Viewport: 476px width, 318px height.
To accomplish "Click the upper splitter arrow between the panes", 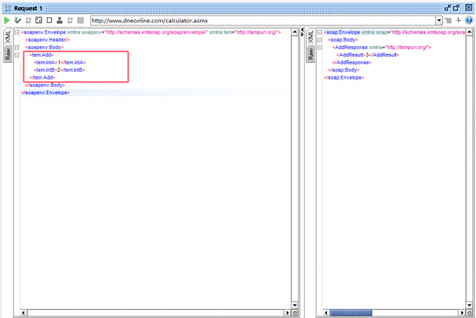I will pos(302,29).
